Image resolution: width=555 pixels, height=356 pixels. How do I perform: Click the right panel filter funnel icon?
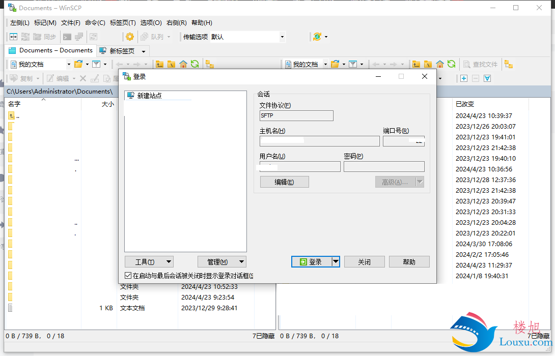[352, 65]
